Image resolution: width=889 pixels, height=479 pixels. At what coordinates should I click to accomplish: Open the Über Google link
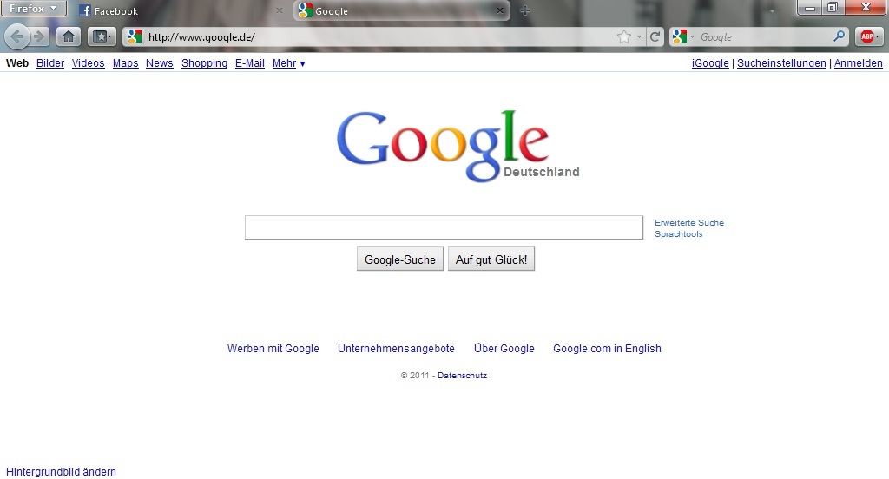coord(504,349)
